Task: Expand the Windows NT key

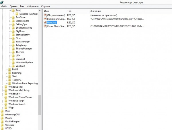Action: (3, 94)
